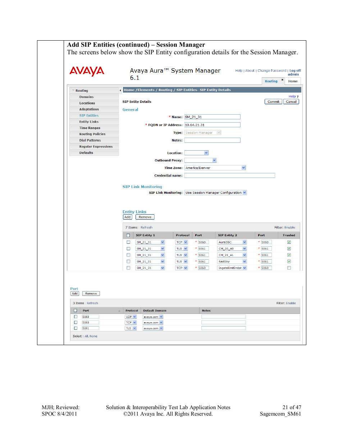Open Dial Patterns in the Routing menu
The height and width of the screenshot is (444, 343).
pyautogui.click(x=90, y=141)
